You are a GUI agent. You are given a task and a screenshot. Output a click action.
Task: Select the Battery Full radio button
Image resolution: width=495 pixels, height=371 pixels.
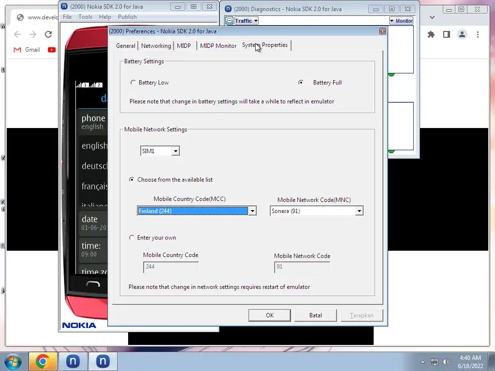pos(301,82)
